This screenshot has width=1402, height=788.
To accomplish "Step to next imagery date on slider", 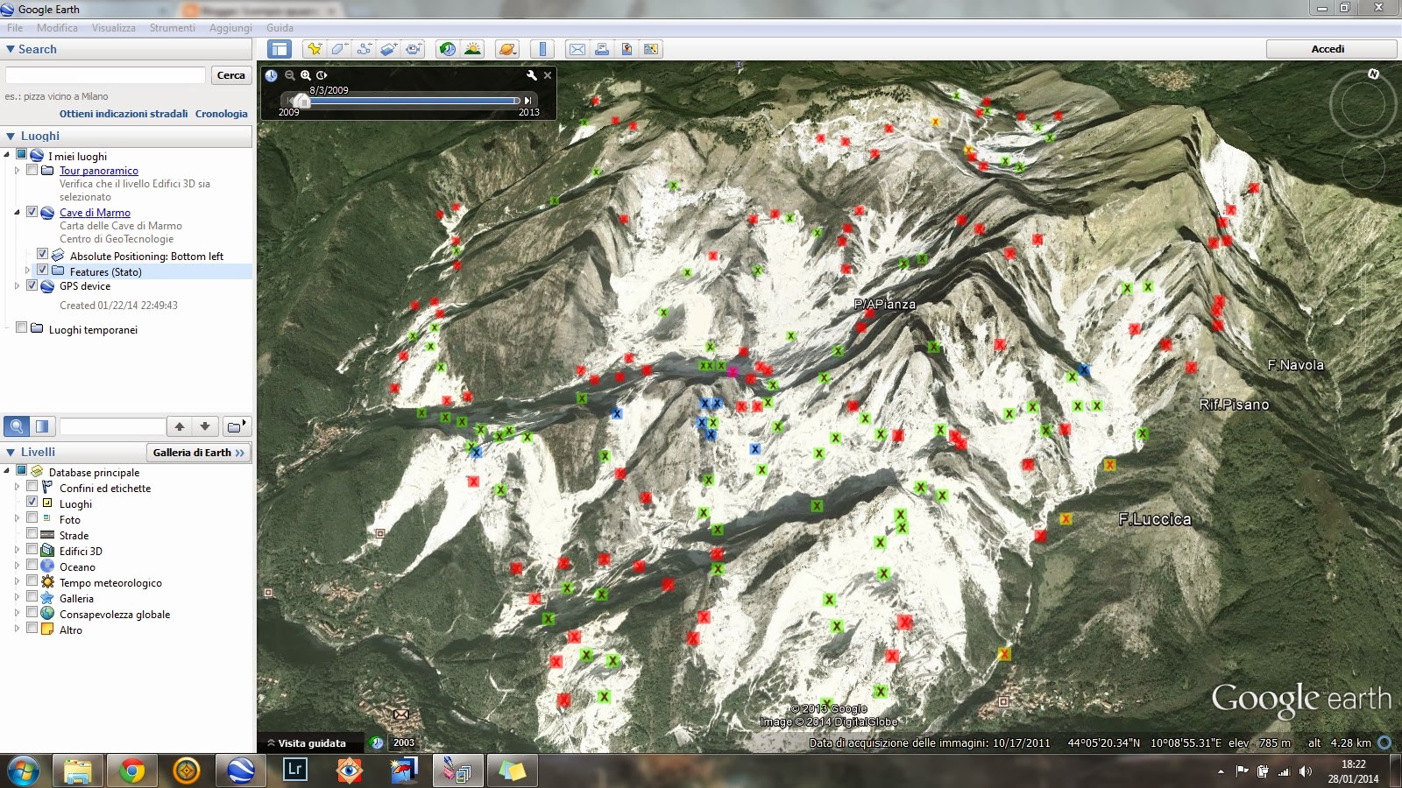I will click(x=528, y=101).
